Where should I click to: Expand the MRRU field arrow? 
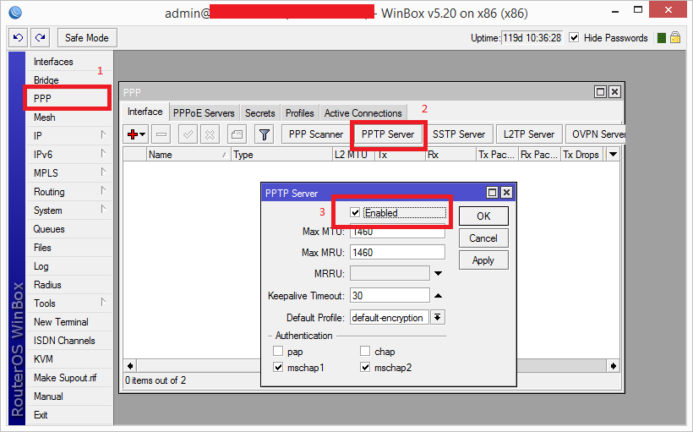[438, 273]
